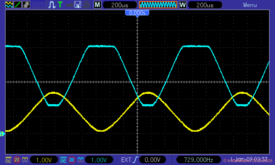This screenshot has height=165, width=275.
Task: Open channel 1 1.00V scale setting
Action: (x=43, y=160)
